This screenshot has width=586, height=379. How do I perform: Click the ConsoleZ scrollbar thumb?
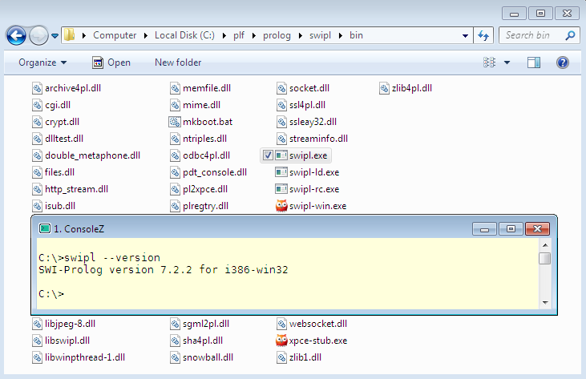(x=545, y=258)
